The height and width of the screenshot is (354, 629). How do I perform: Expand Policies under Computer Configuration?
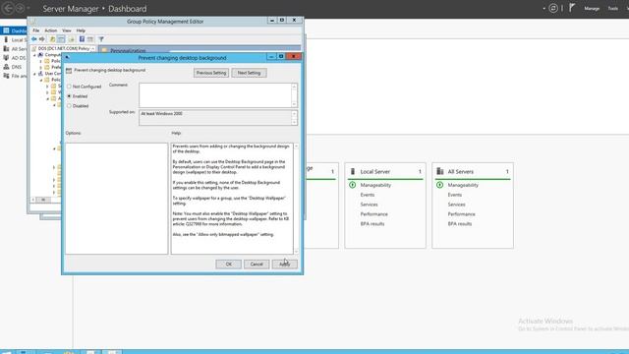(x=41, y=61)
